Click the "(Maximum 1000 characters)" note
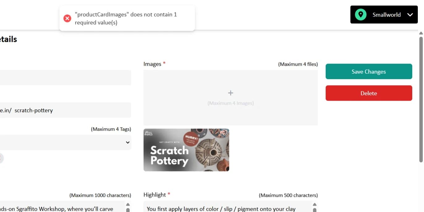The image size is (424, 212). pyautogui.click(x=100, y=195)
